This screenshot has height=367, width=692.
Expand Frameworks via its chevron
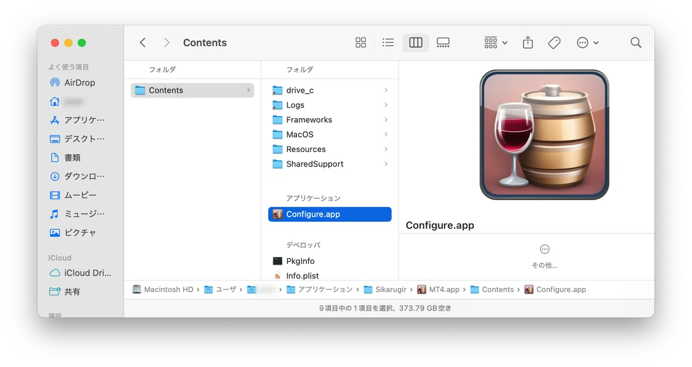(386, 120)
